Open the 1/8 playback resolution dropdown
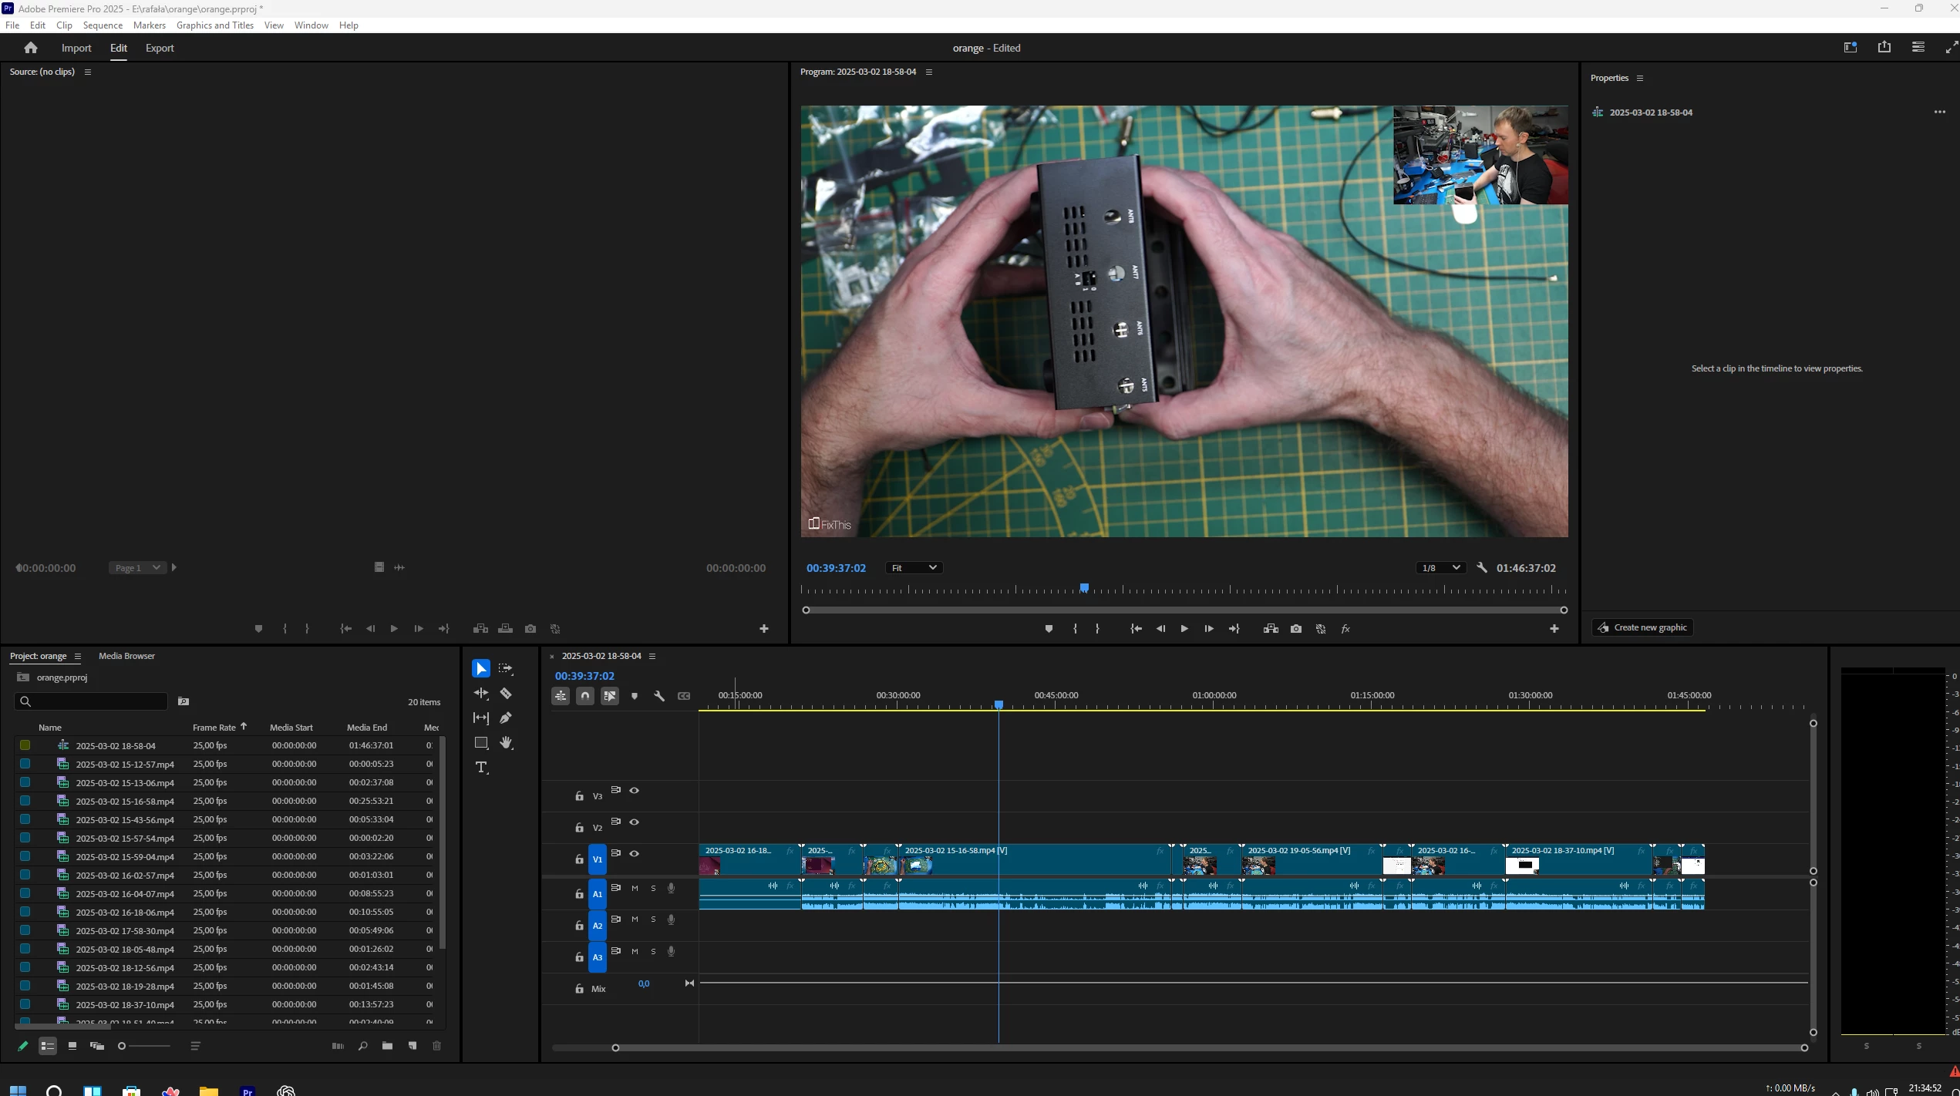Image resolution: width=1960 pixels, height=1096 pixels. point(1440,568)
